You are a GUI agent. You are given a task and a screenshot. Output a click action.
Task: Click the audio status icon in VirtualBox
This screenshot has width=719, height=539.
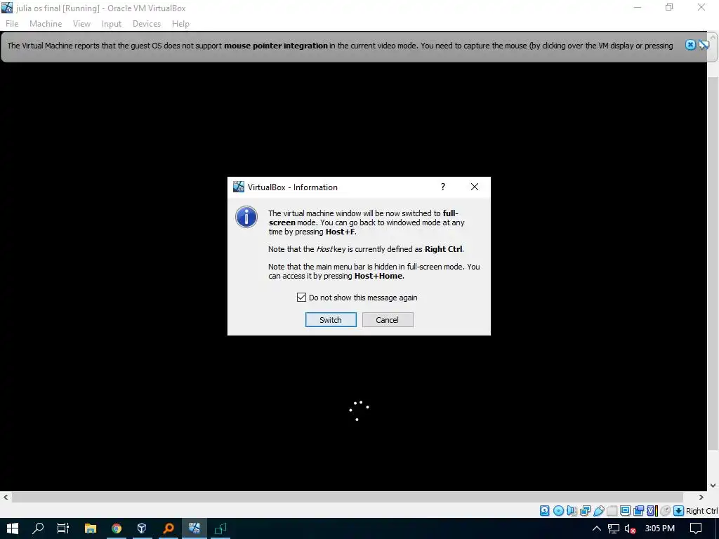(x=572, y=511)
